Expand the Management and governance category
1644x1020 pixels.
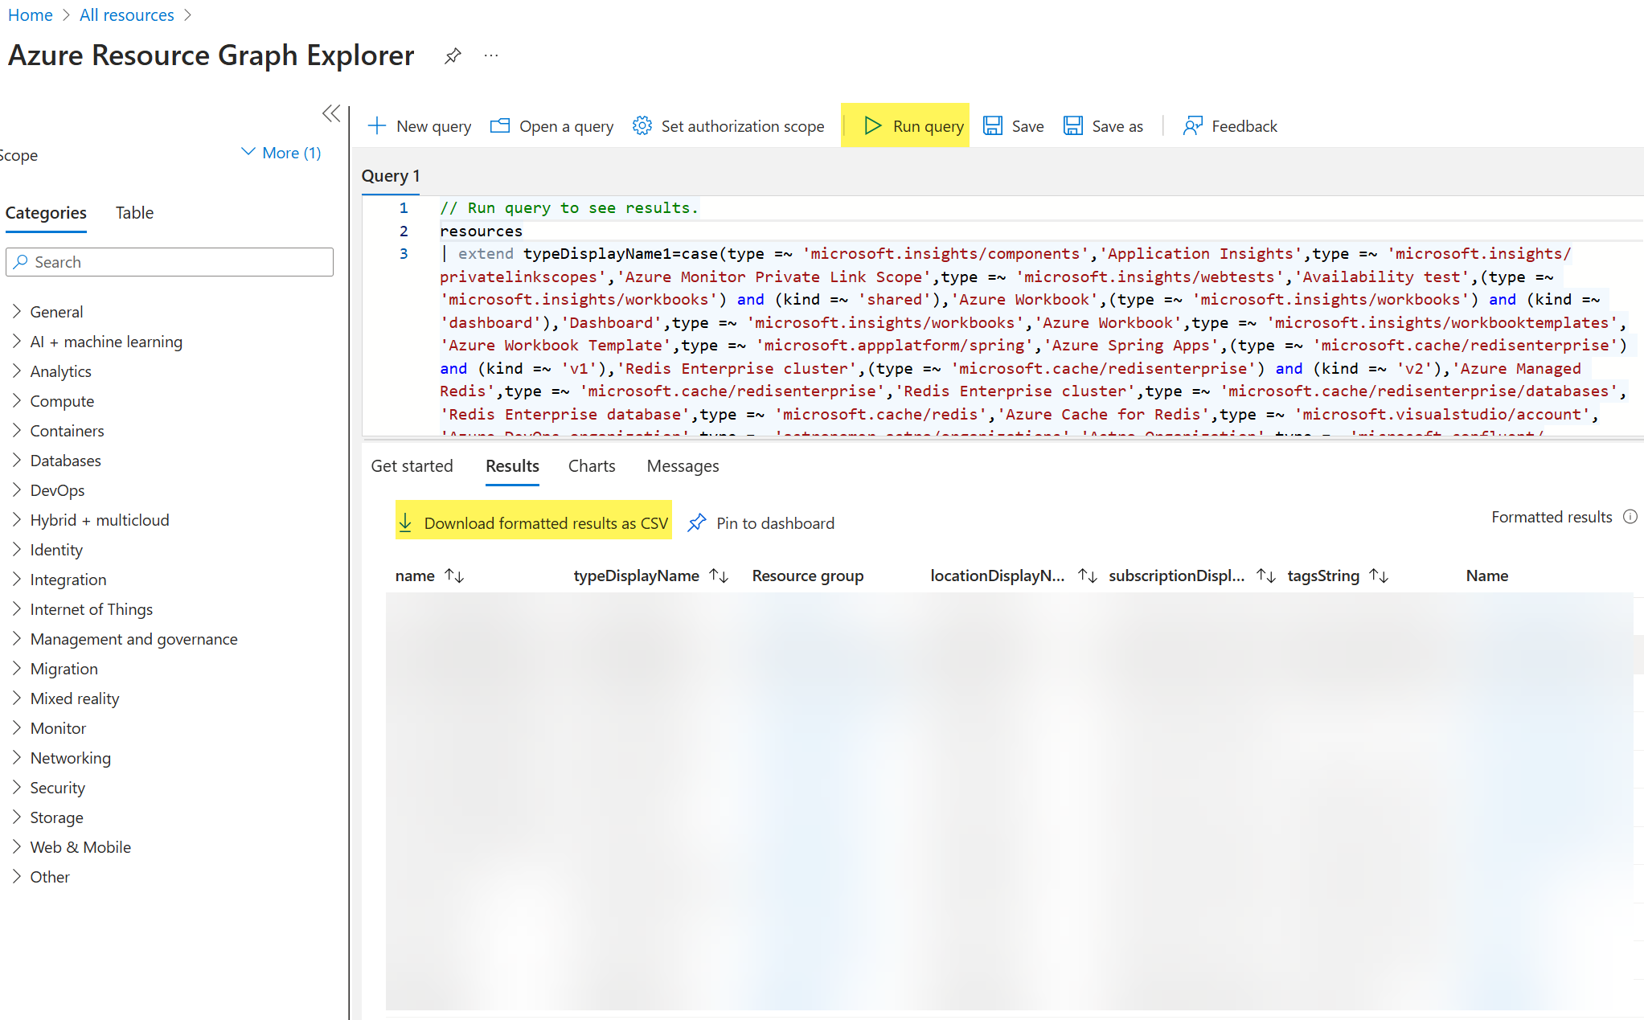tap(17, 638)
